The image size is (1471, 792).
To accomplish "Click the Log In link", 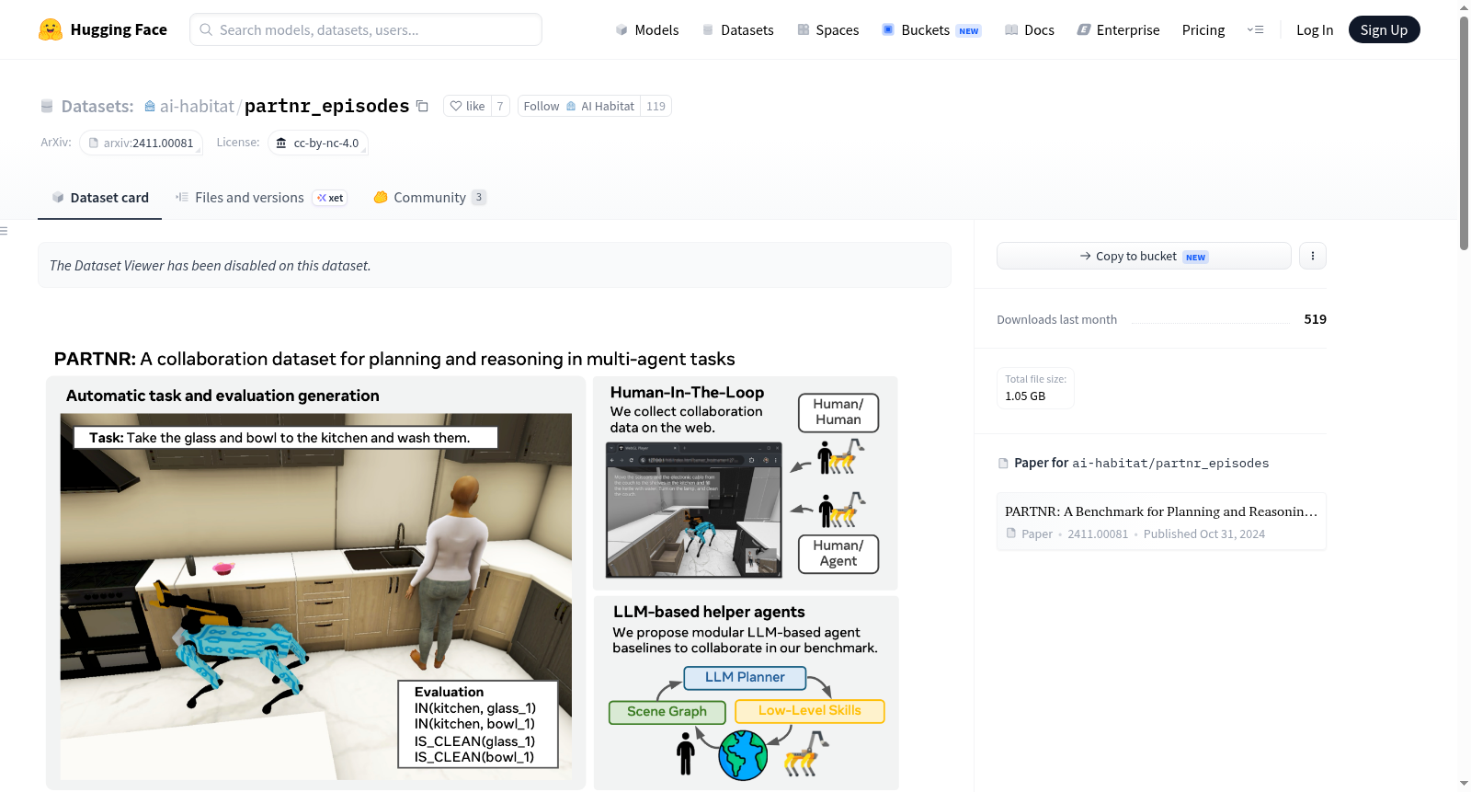I will point(1314,29).
